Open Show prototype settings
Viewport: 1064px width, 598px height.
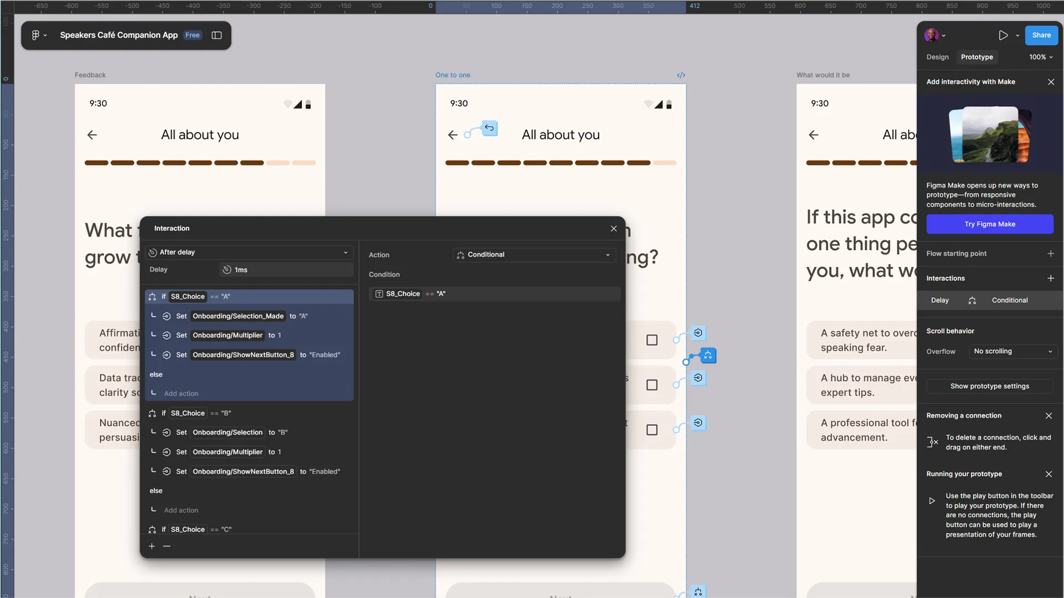990,386
